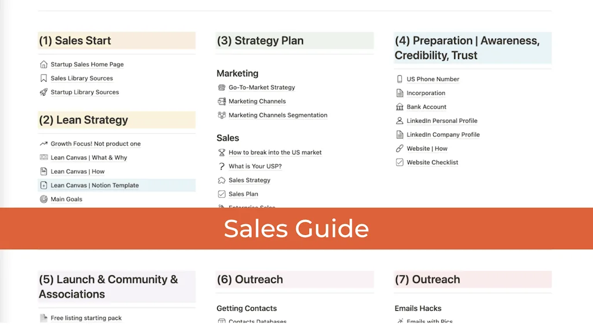Click the bookmark icon for Sales Library Sources
This screenshot has width=593, height=331.
pyautogui.click(x=43, y=78)
